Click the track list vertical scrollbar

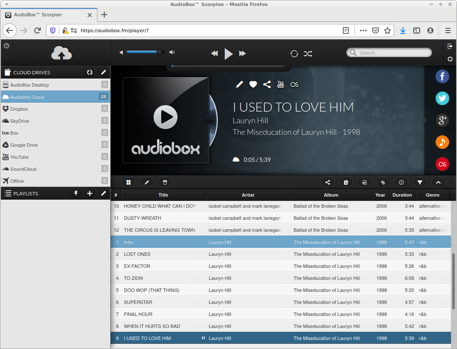point(453,281)
